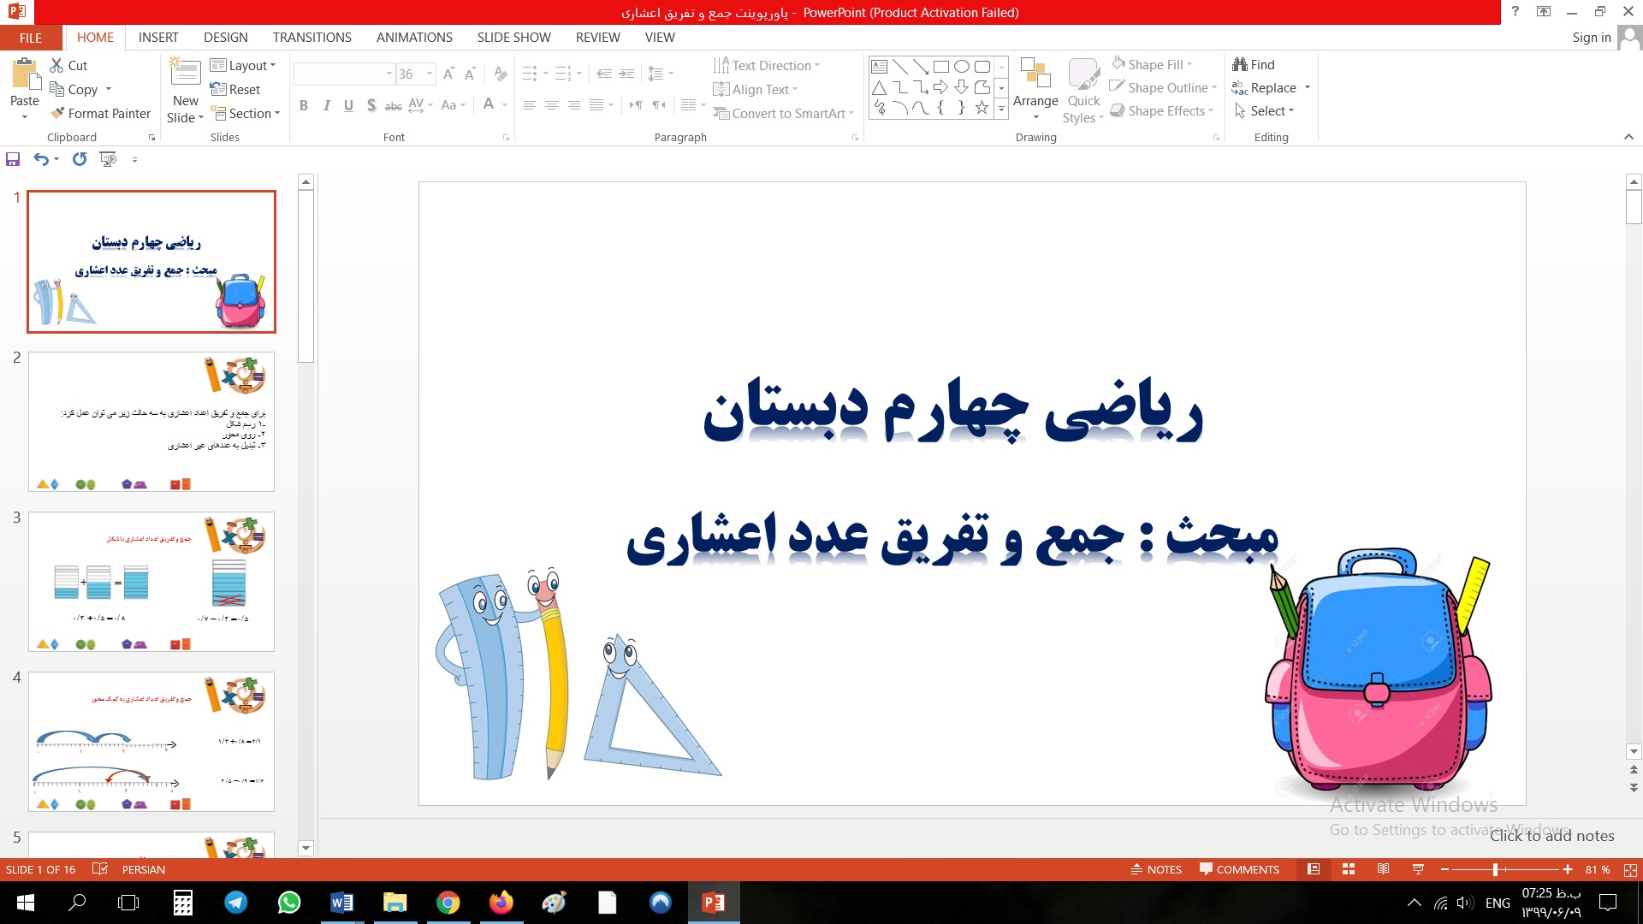Select slide 3 thumbnail in panel
The height and width of the screenshot is (924, 1643).
(151, 582)
